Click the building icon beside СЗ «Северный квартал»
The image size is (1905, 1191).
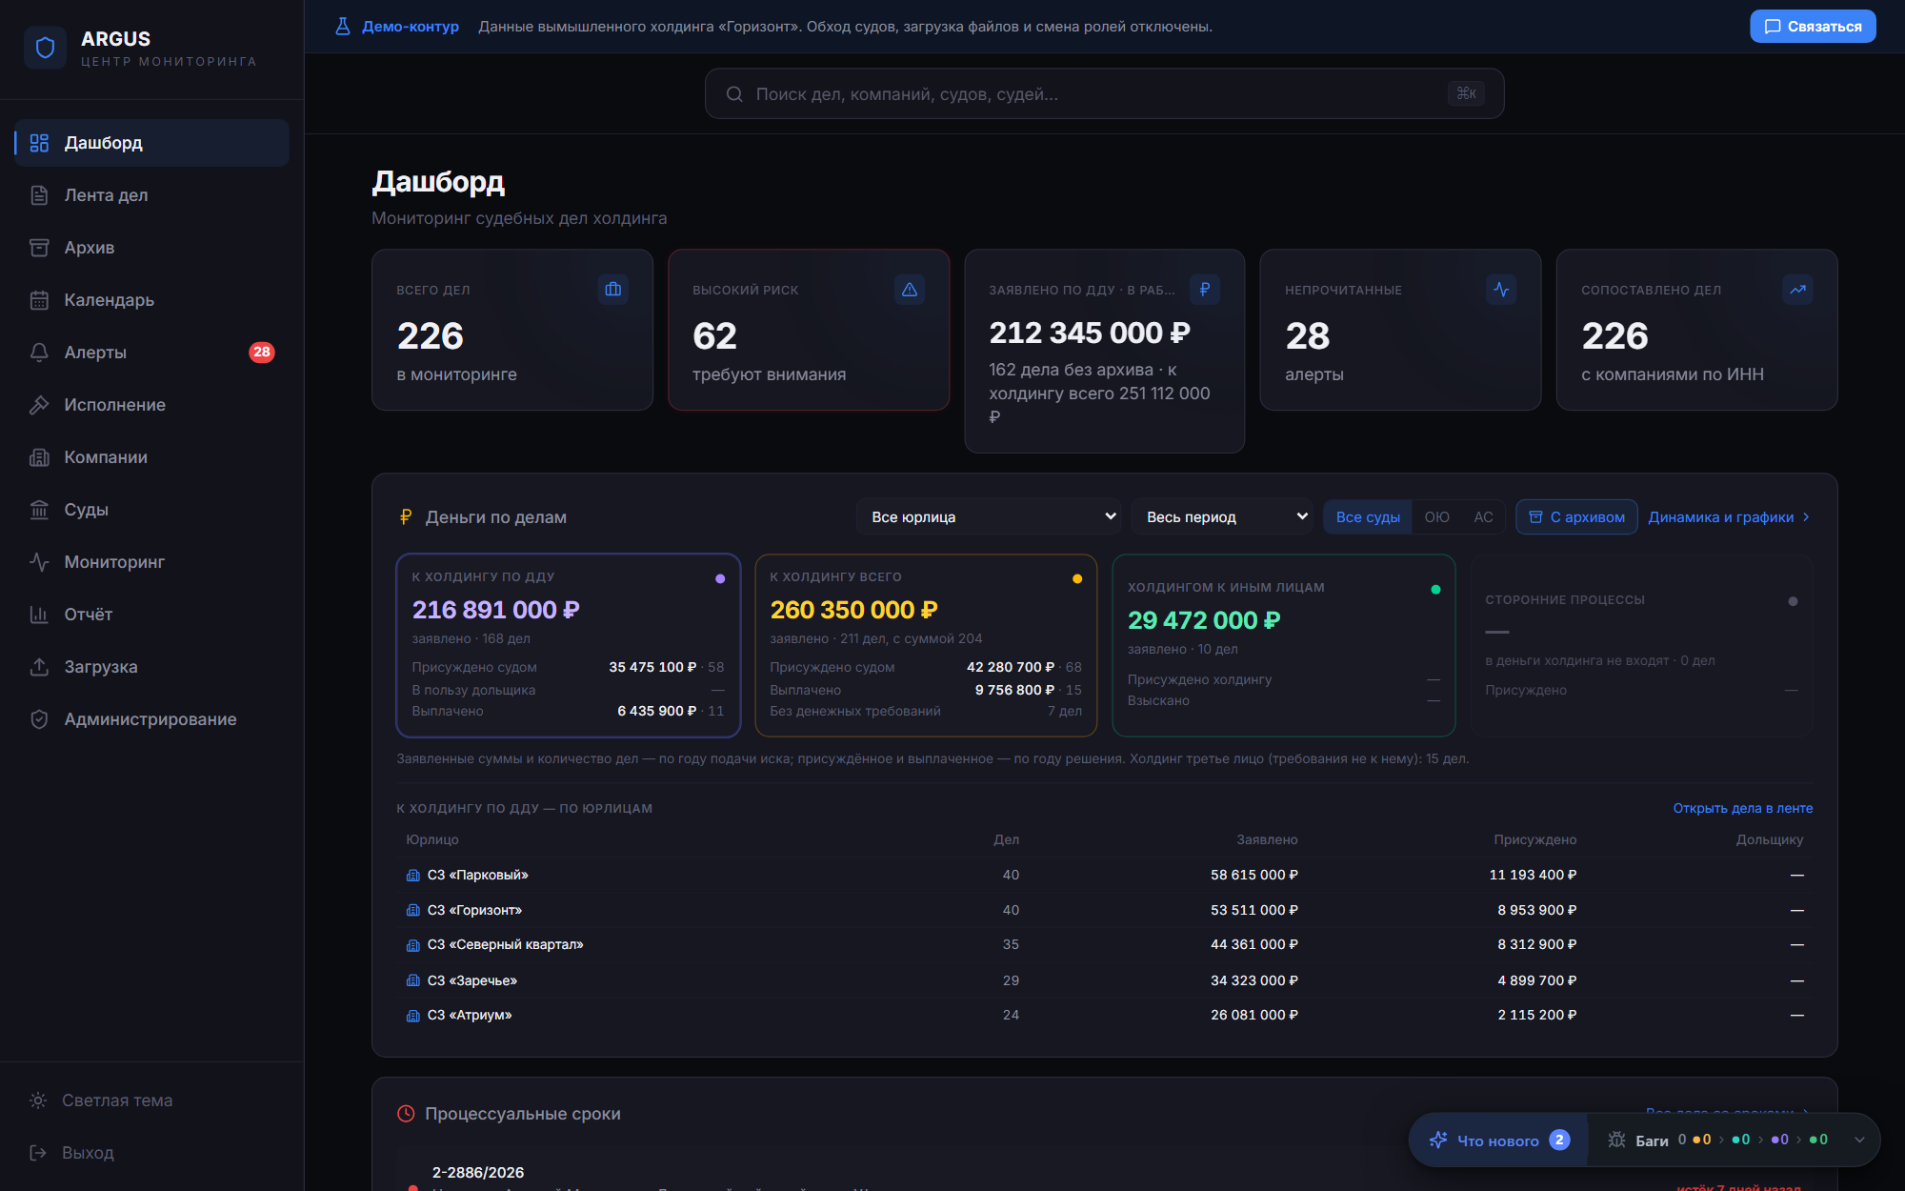coord(413,945)
